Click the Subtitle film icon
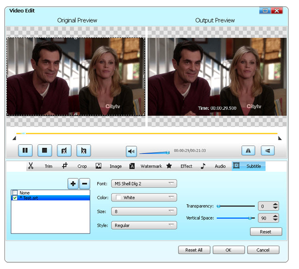The height and width of the screenshot is (269, 299). point(236,166)
